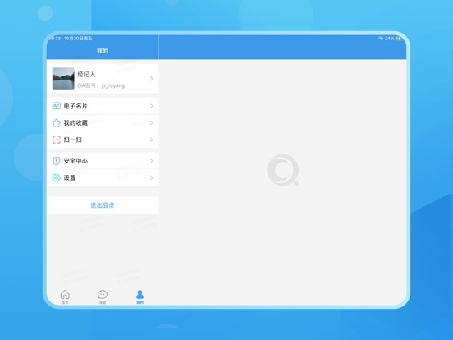Image resolution: width=453 pixels, height=340 pixels.
Task: Select the 电子名片 label text
Action: click(75, 106)
